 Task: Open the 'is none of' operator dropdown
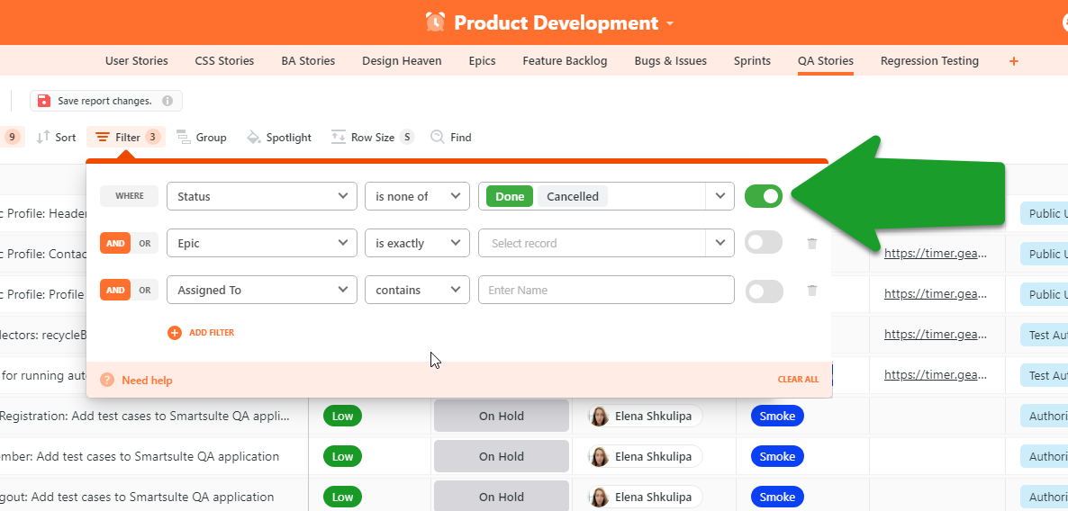click(x=418, y=196)
